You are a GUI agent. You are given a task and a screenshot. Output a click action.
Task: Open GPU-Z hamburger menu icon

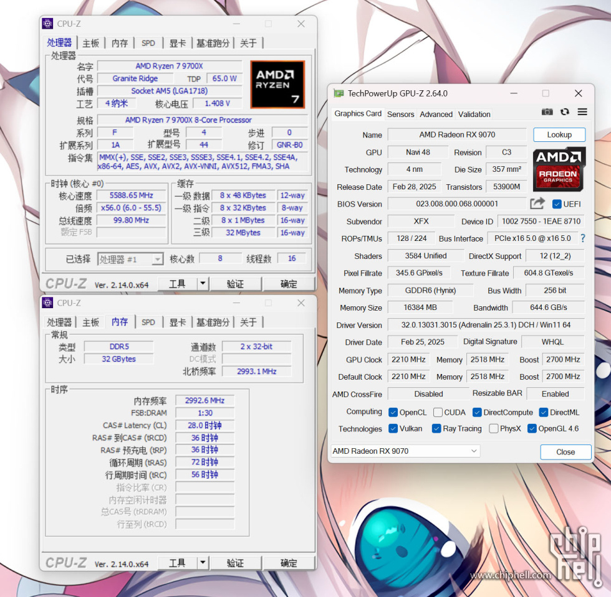click(x=582, y=112)
